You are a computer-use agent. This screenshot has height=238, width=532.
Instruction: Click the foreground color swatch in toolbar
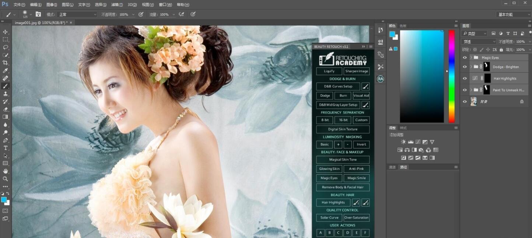[4, 200]
